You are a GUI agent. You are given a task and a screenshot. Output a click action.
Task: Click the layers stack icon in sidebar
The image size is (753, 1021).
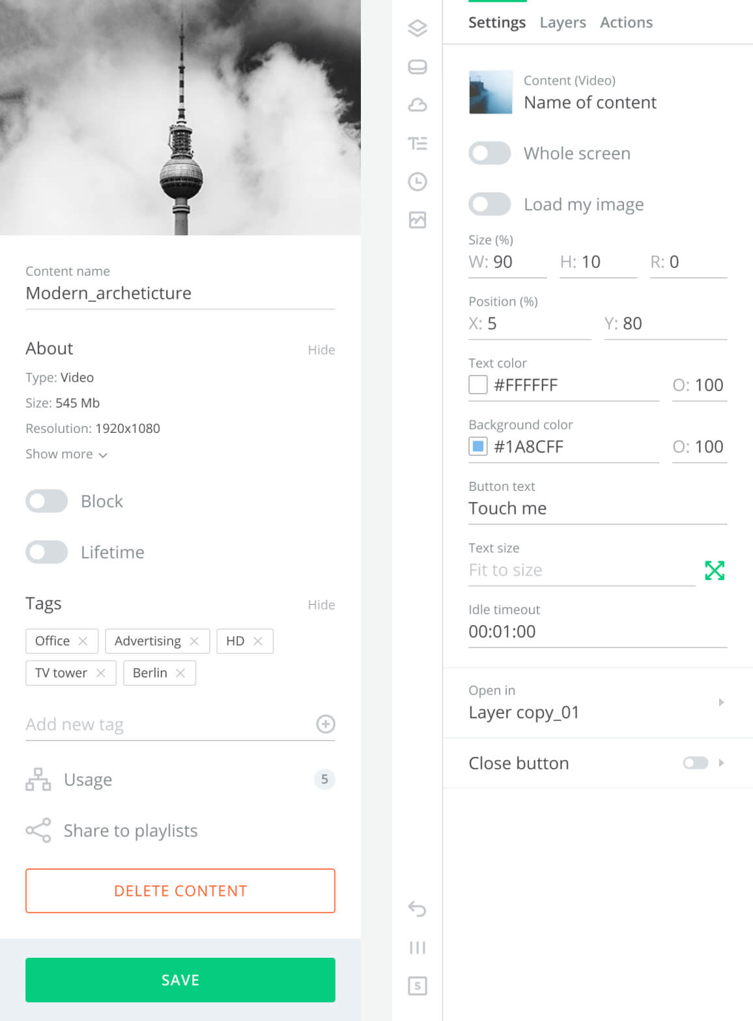coord(417,28)
